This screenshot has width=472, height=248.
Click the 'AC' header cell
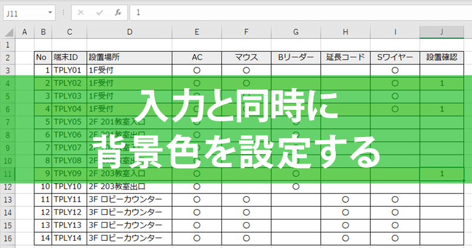(x=197, y=57)
